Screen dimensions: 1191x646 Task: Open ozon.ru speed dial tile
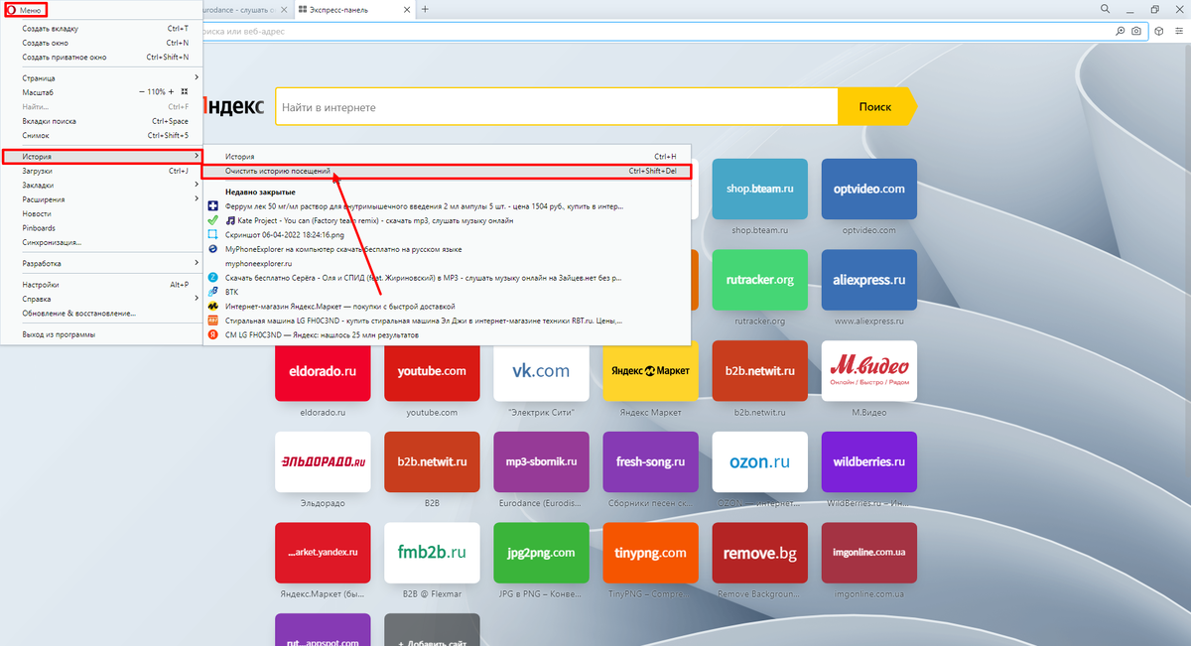pos(760,462)
